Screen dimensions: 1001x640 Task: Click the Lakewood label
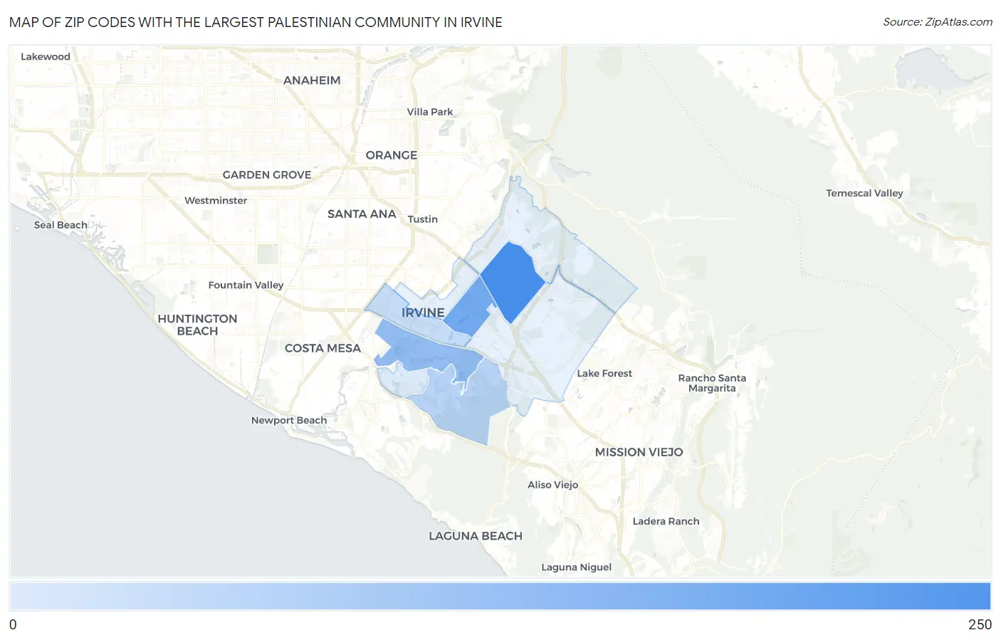[46, 57]
